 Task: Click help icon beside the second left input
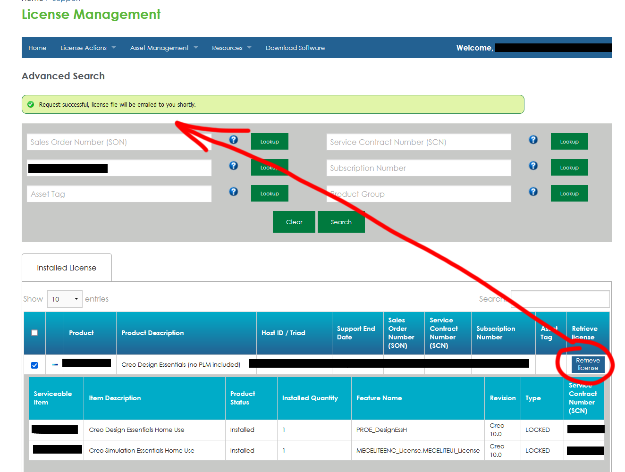[x=234, y=166]
